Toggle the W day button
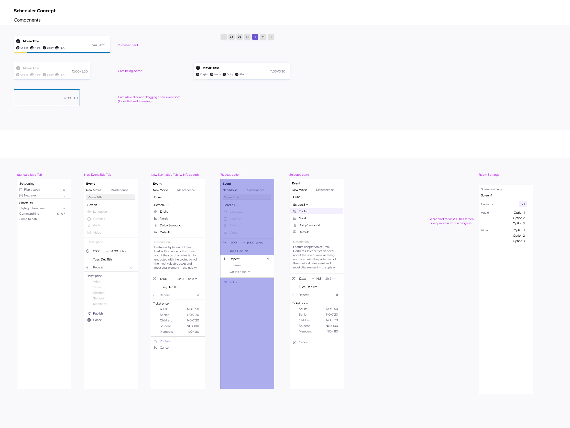This screenshot has width=570, height=428. pyautogui.click(x=263, y=37)
